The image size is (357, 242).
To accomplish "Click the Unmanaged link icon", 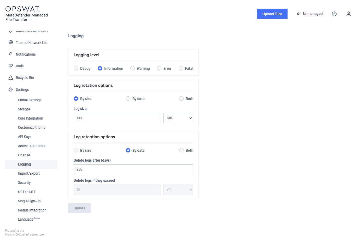I will pyautogui.click(x=299, y=13).
